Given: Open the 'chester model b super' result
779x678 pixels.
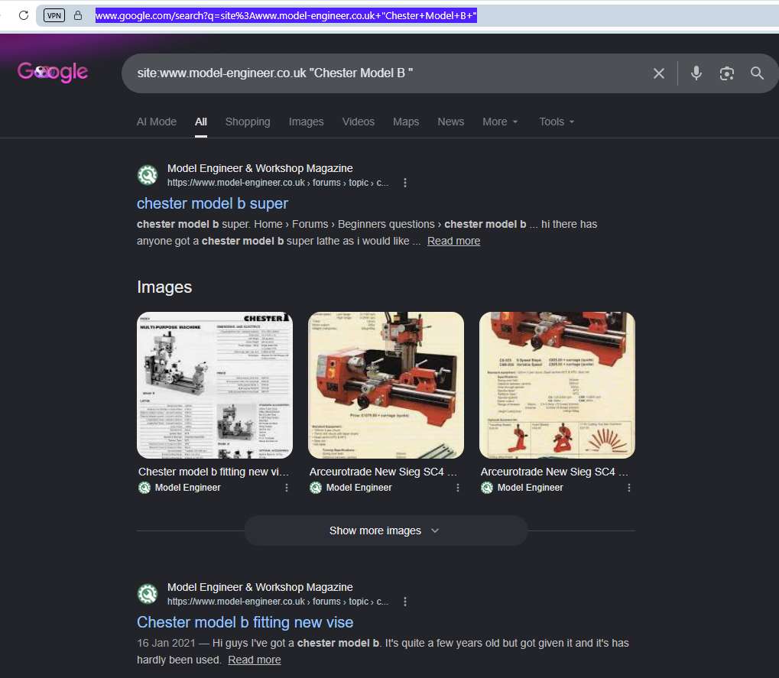Looking at the screenshot, I should pyautogui.click(x=212, y=203).
